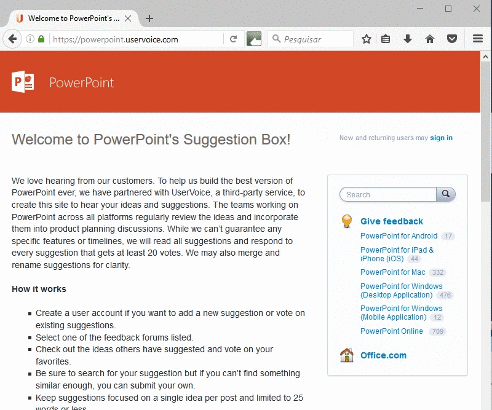This screenshot has height=410, width=492.
Task: Click the 476 count badge
Action: click(445, 295)
